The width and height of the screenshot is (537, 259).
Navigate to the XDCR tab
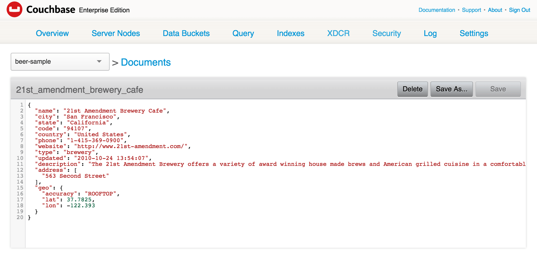tap(338, 33)
